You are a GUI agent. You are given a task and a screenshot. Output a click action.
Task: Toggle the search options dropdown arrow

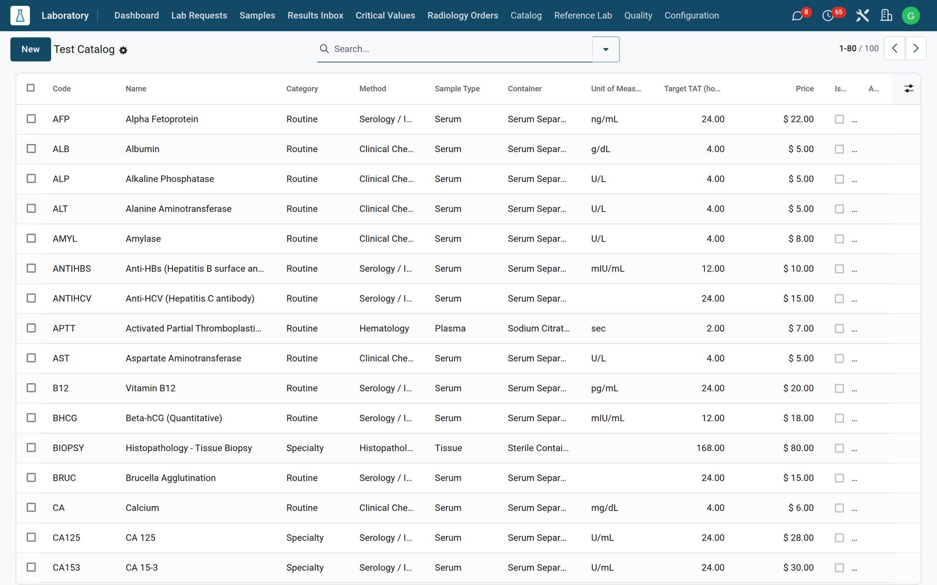606,49
